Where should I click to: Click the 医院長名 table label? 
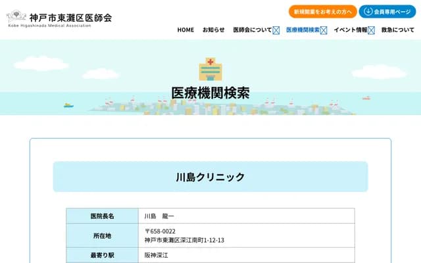(x=103, y=216)
